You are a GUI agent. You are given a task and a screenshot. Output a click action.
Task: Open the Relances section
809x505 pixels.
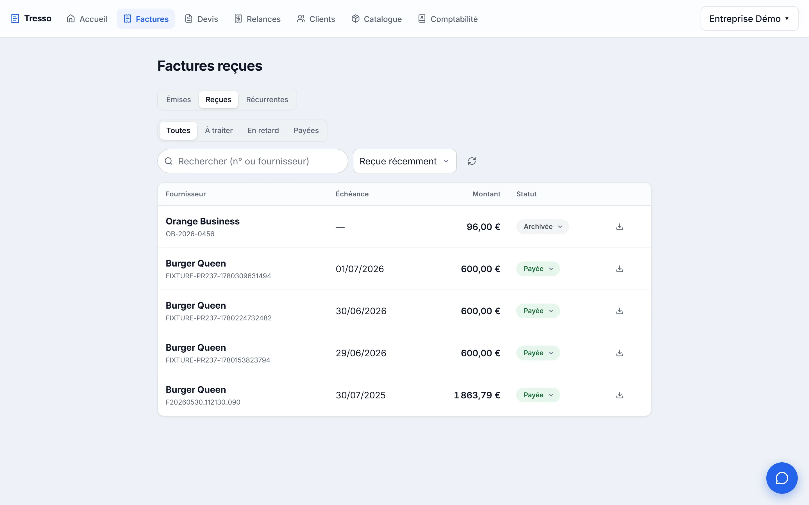(x=257, y=19)
